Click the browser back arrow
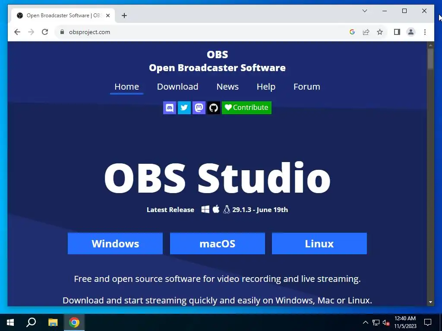Image resolution: width=442 pixels, height=331 pixels. point(17,32)
